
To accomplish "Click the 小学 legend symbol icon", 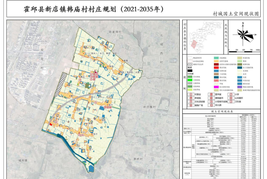I will [x=231, y=95].
